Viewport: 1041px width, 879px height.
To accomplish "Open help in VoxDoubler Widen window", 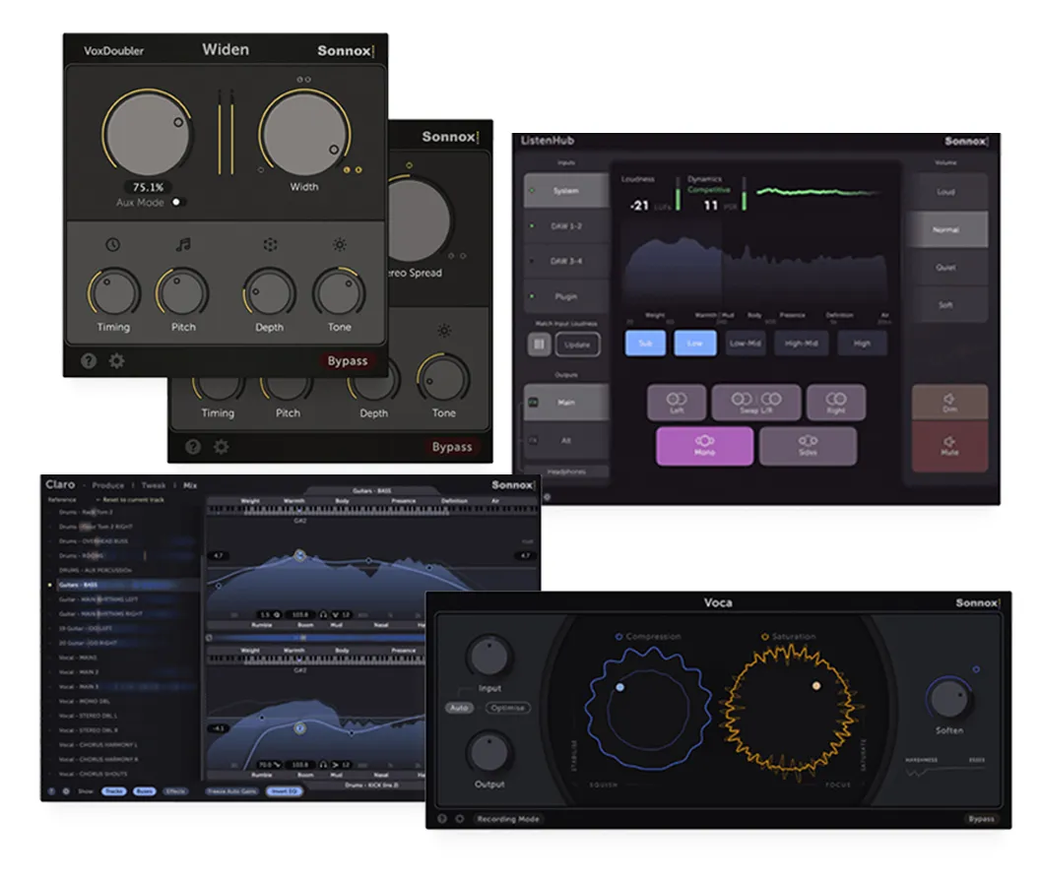I will point(89,361).
